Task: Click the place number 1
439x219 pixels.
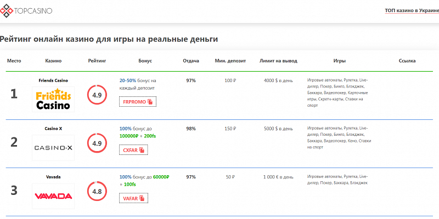Action: pos(14,94)
